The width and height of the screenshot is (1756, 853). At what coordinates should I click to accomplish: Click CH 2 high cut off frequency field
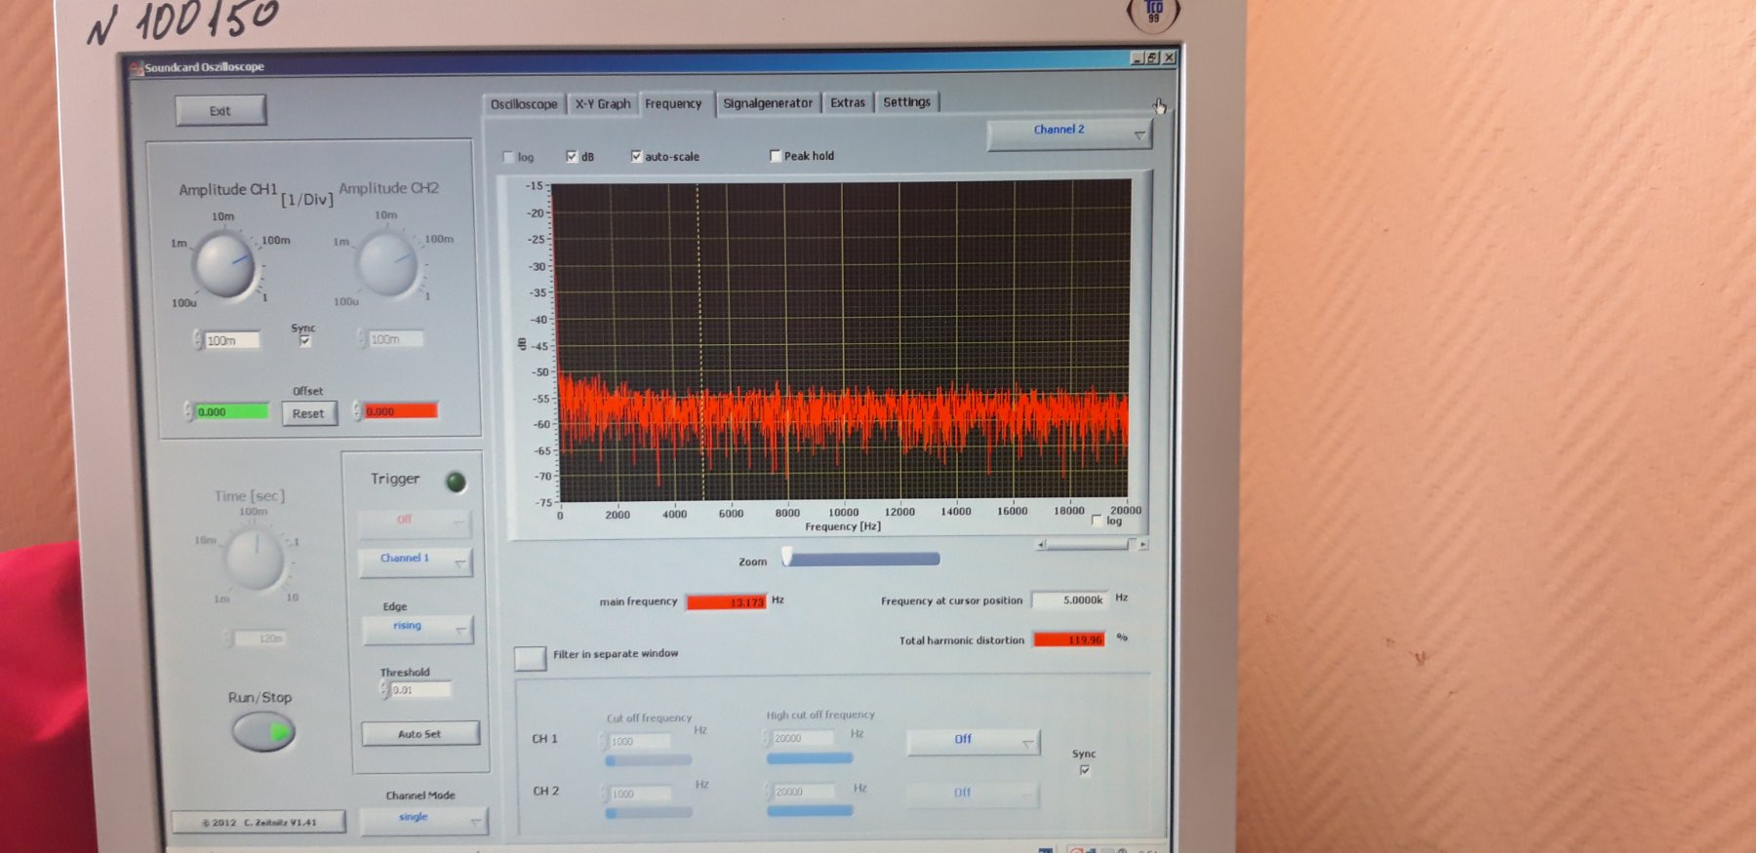click(x=804, y=792)
